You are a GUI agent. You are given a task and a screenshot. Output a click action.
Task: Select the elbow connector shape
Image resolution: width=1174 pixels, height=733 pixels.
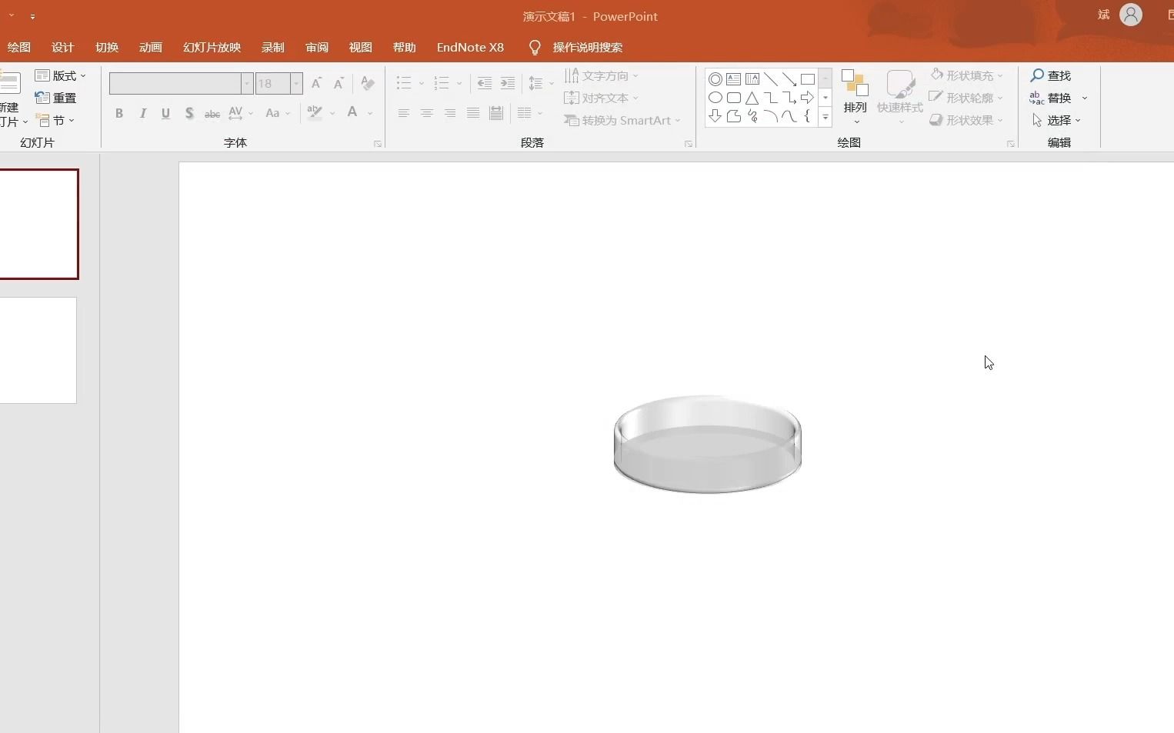771,98
